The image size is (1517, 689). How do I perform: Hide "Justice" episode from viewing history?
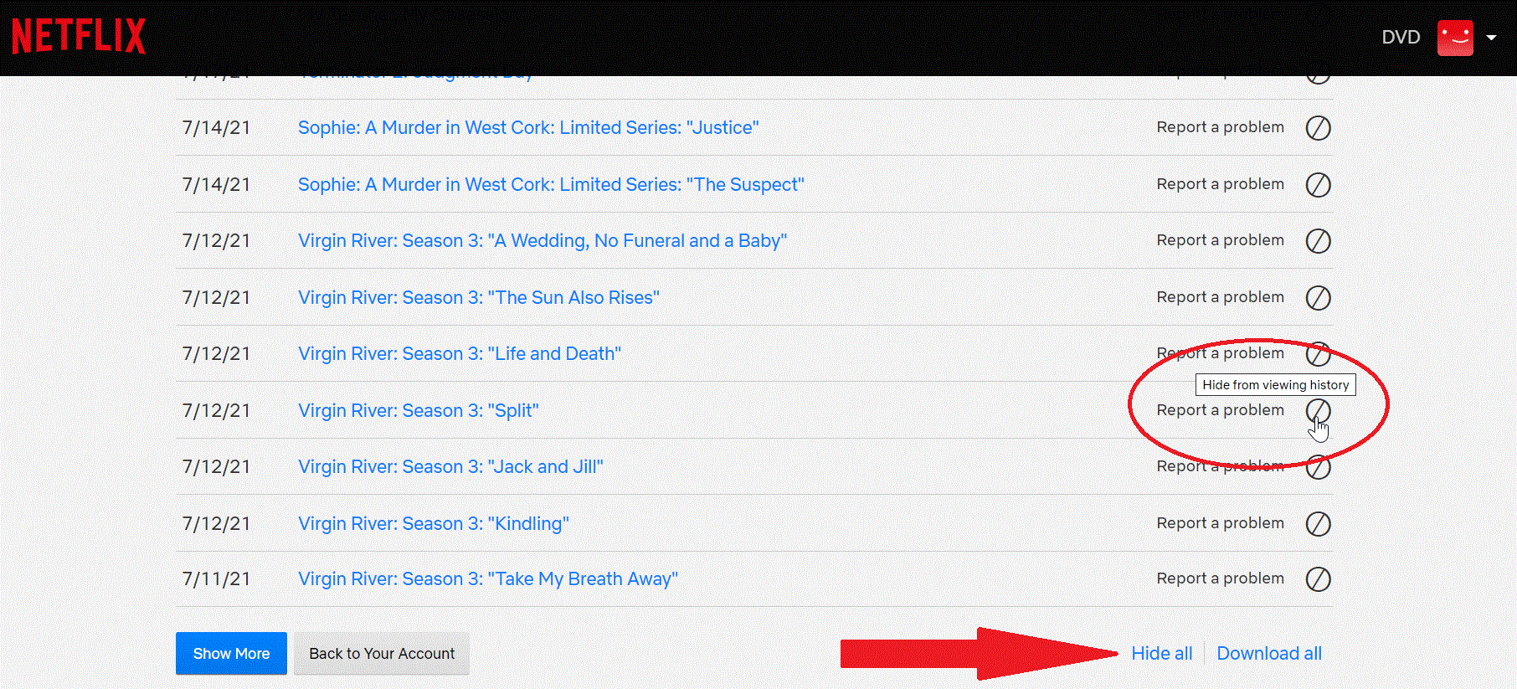click(x=1319, y=128)
